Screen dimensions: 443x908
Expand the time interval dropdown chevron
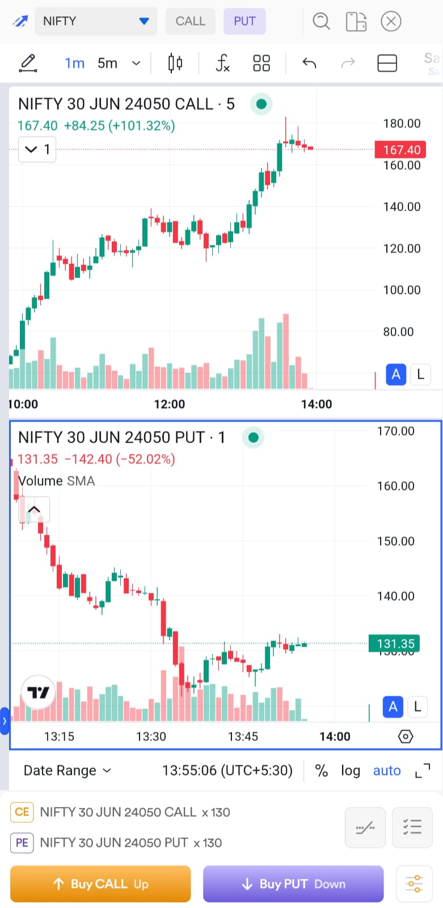pos(136,63)
